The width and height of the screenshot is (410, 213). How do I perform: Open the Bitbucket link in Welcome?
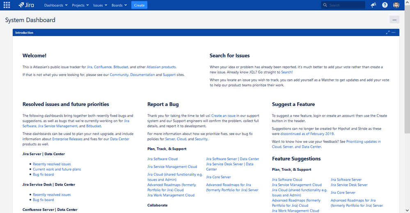tap(121, 67)
